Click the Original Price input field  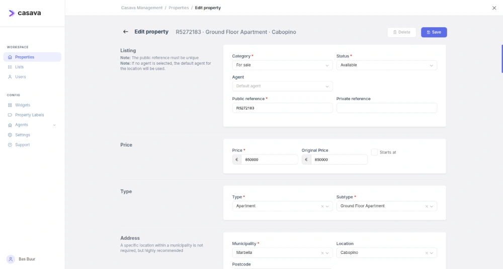[339, 160]
